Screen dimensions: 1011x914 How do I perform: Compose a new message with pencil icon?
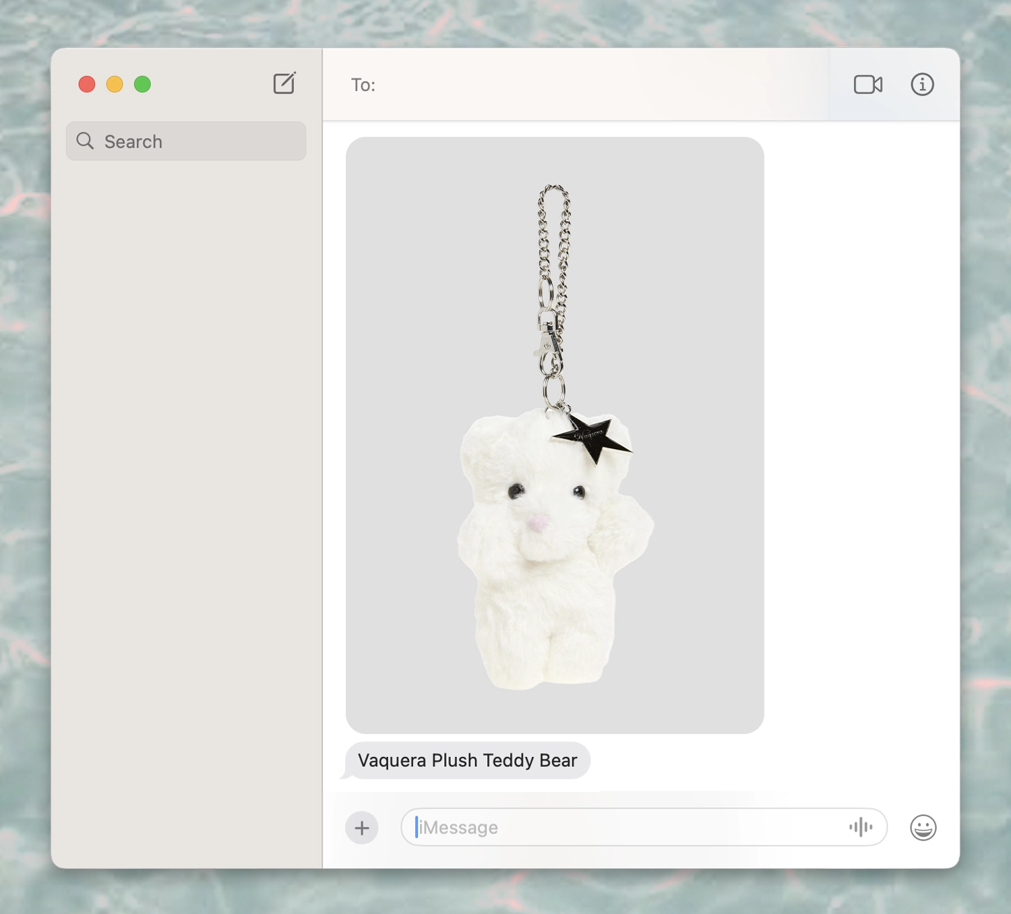[x=284, y=84]
